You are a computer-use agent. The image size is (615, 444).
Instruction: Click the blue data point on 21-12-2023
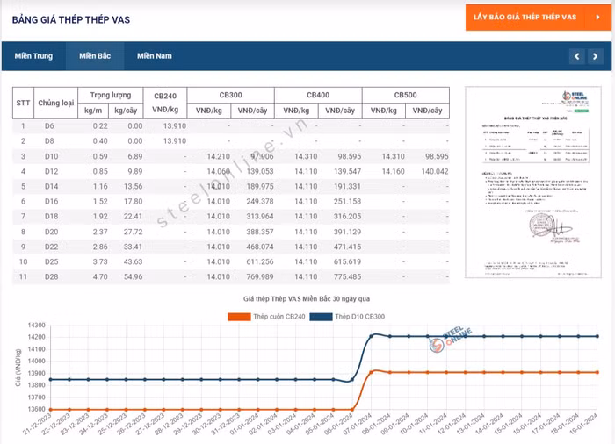(x=51, y=379)
